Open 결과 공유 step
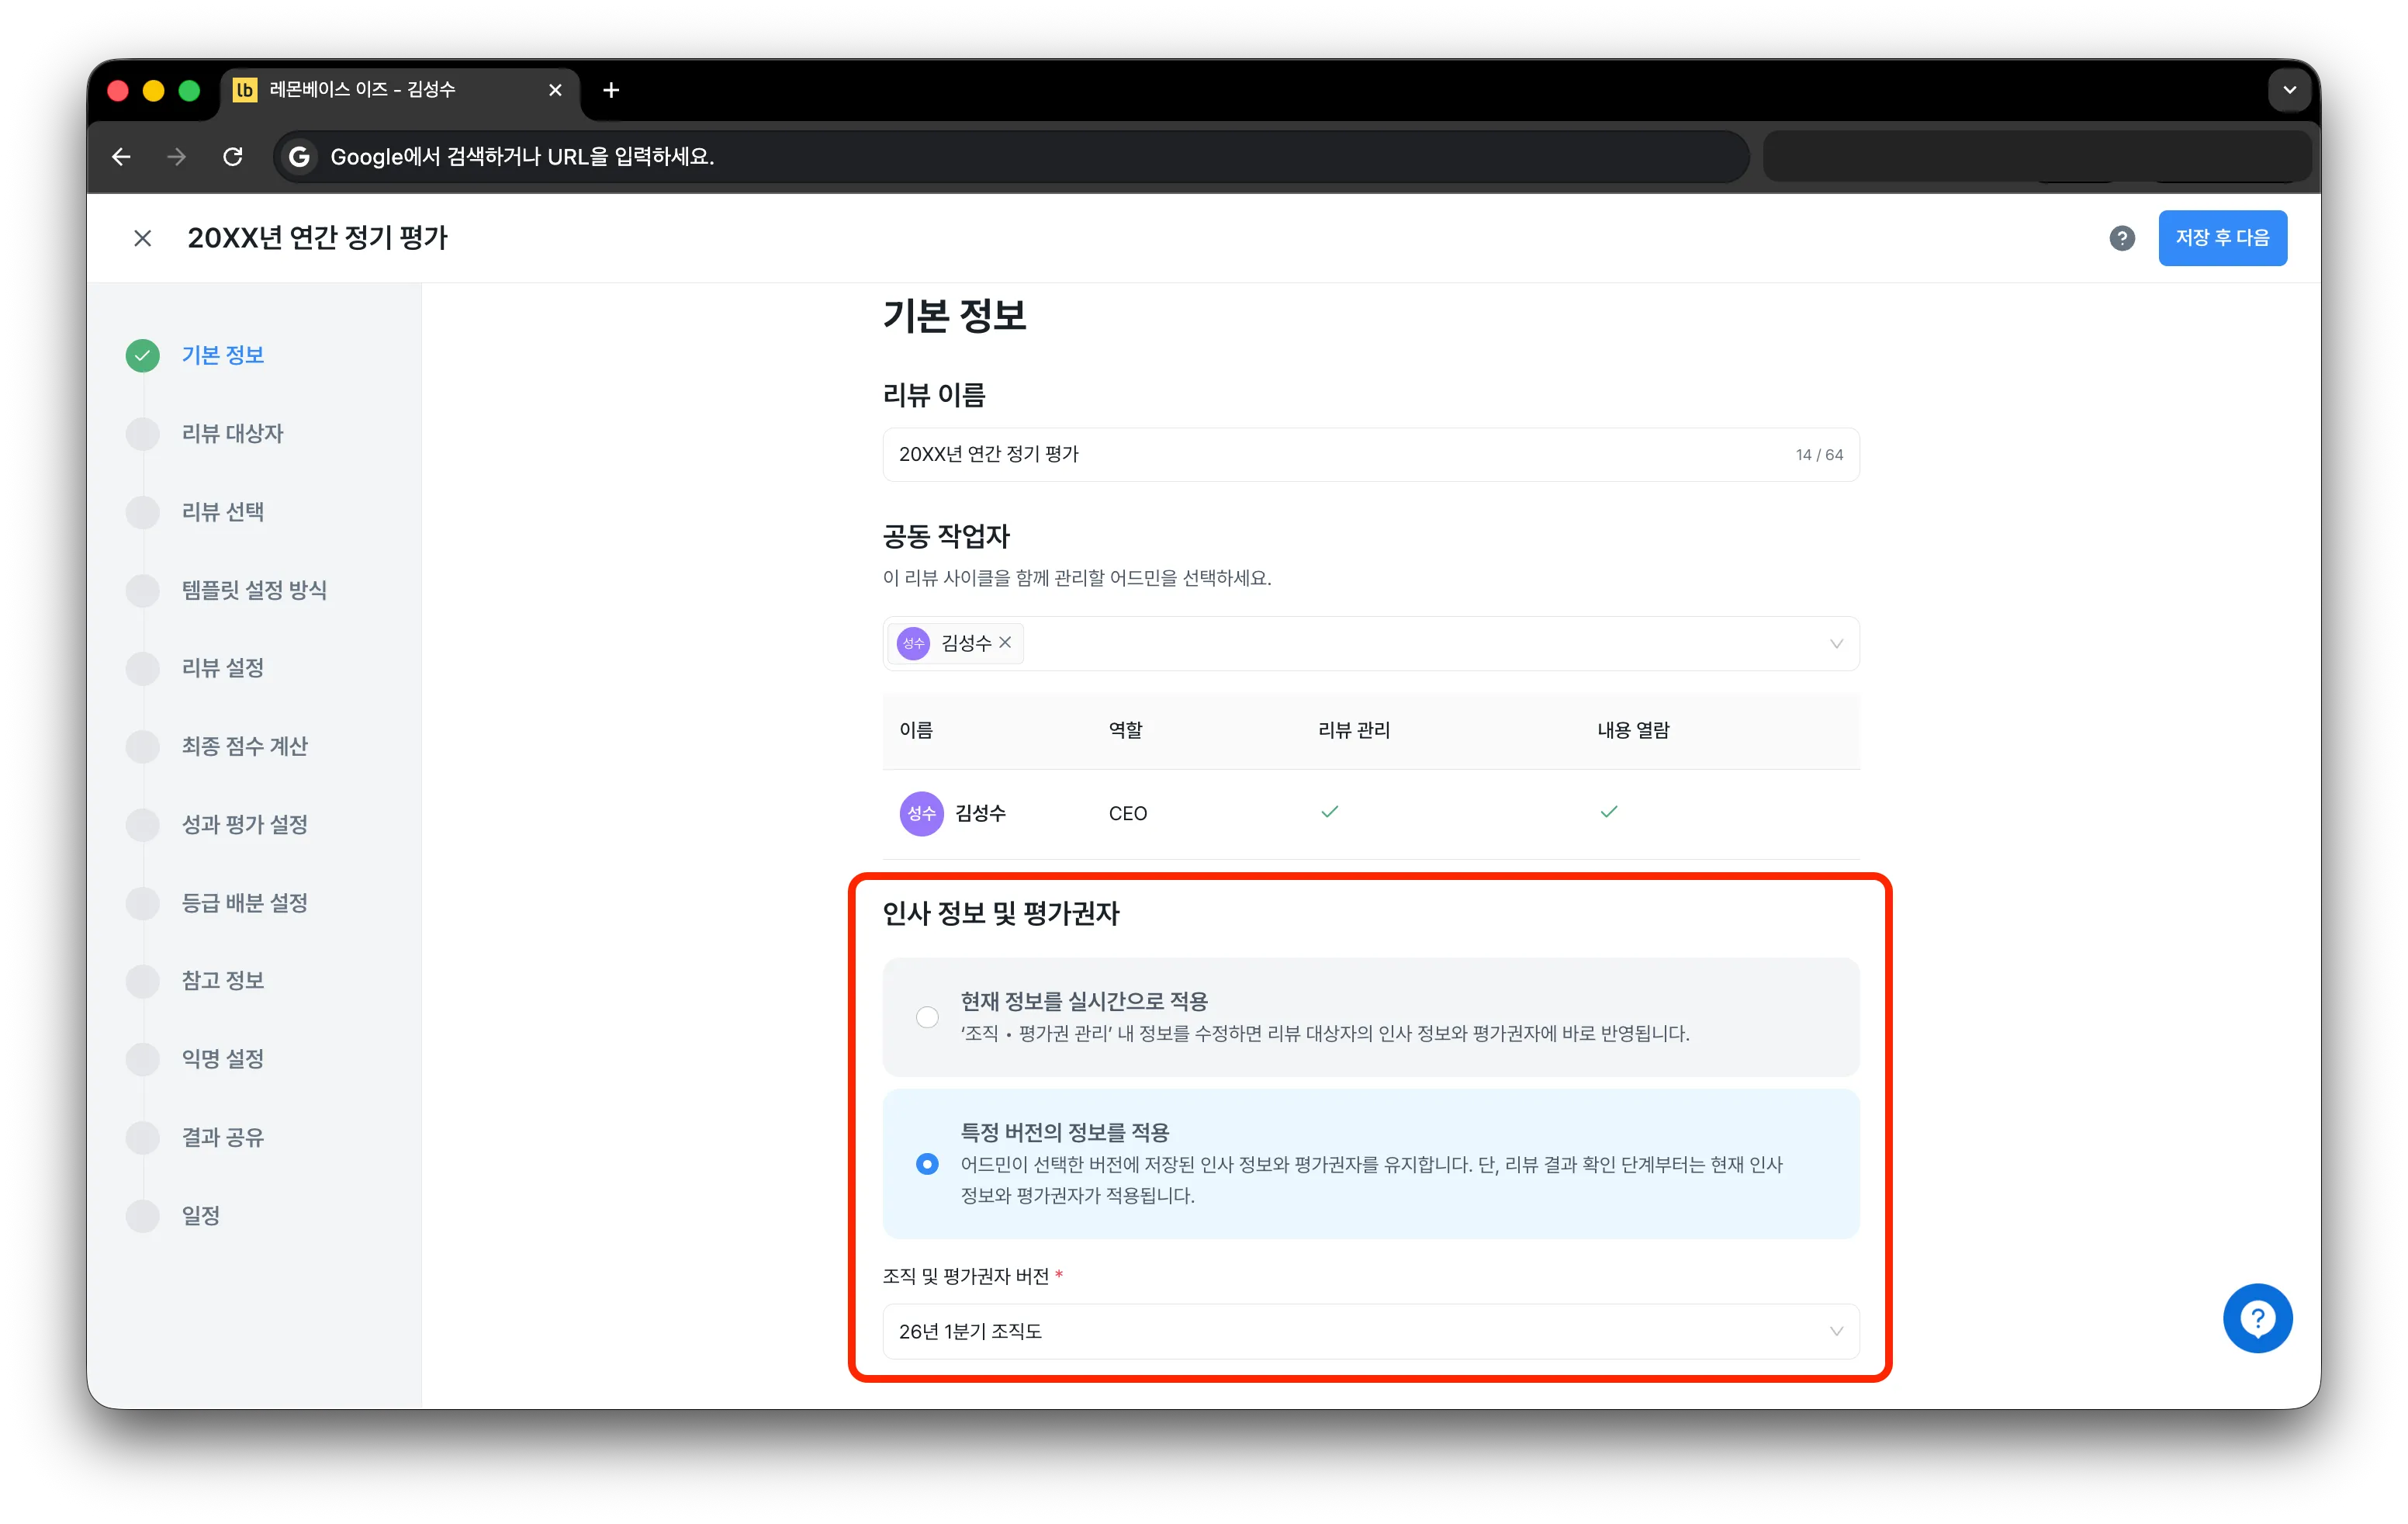The height and width of the screenshot is (1524, 2408). (222, 1138)
